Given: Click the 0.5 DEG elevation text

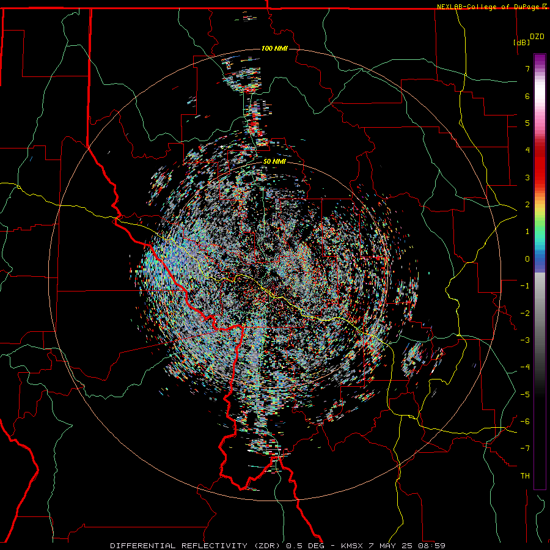Looking at the screenshot, I should tap(304, 546).
